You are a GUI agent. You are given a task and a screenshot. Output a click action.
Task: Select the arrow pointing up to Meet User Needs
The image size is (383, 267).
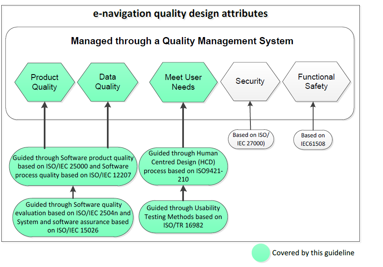(x=183, y=126)
